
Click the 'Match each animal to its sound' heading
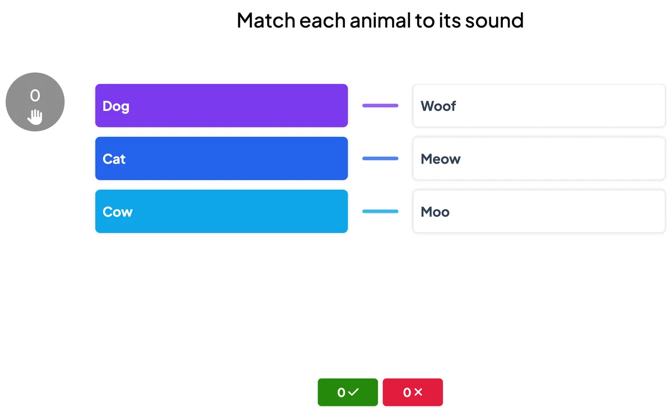coord(380,20)
